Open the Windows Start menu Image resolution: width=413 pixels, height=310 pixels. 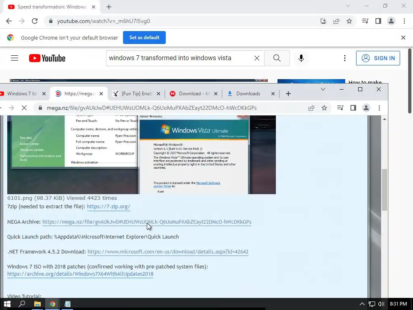coord(7,304)
